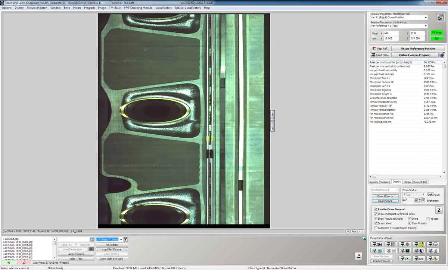Open the SPC classificator eye button

point(419,259)
